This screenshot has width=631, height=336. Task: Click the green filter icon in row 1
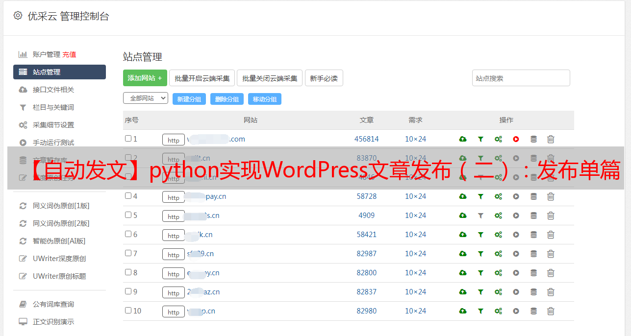click(480, 139)
